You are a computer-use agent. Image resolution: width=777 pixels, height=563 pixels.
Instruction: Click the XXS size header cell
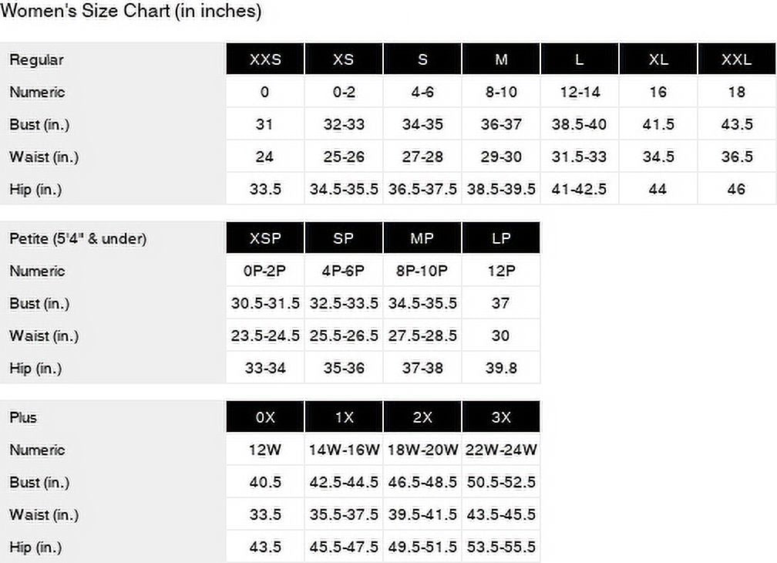pos(265,59)
